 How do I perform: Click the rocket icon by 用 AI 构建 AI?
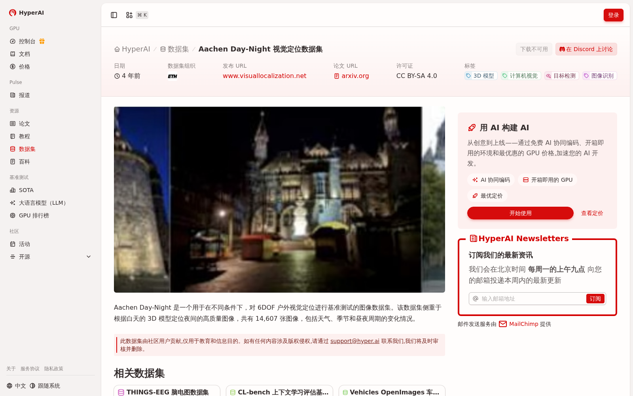click(472, 128)
